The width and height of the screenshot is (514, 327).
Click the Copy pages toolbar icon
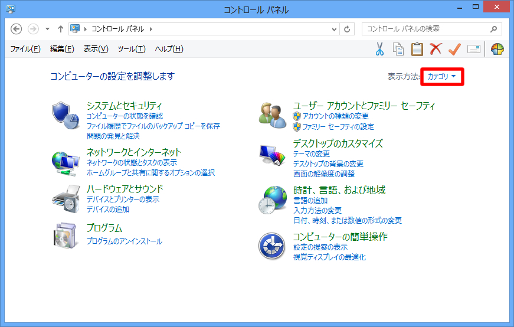click(398, 49)
